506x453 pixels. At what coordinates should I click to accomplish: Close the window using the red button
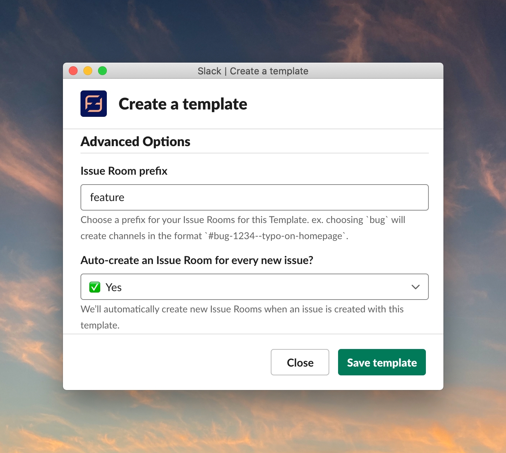pyautogui.click(x=73, y=71)
